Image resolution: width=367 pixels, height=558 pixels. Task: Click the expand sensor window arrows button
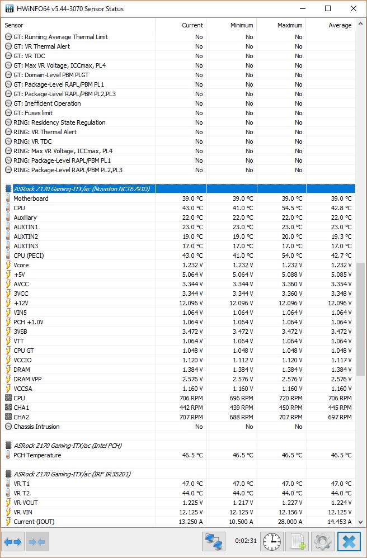tap(13, 542)
